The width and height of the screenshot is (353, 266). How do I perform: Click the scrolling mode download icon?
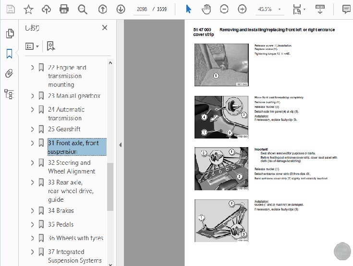coord(320,9)
